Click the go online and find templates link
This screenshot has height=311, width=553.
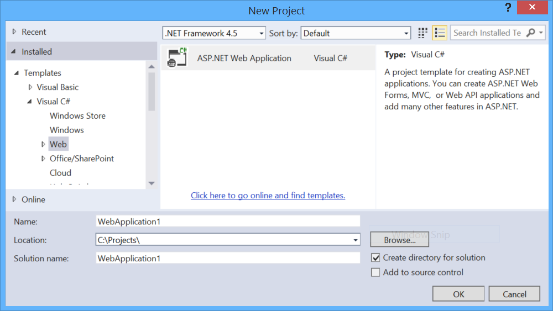(x=268, y=196)
